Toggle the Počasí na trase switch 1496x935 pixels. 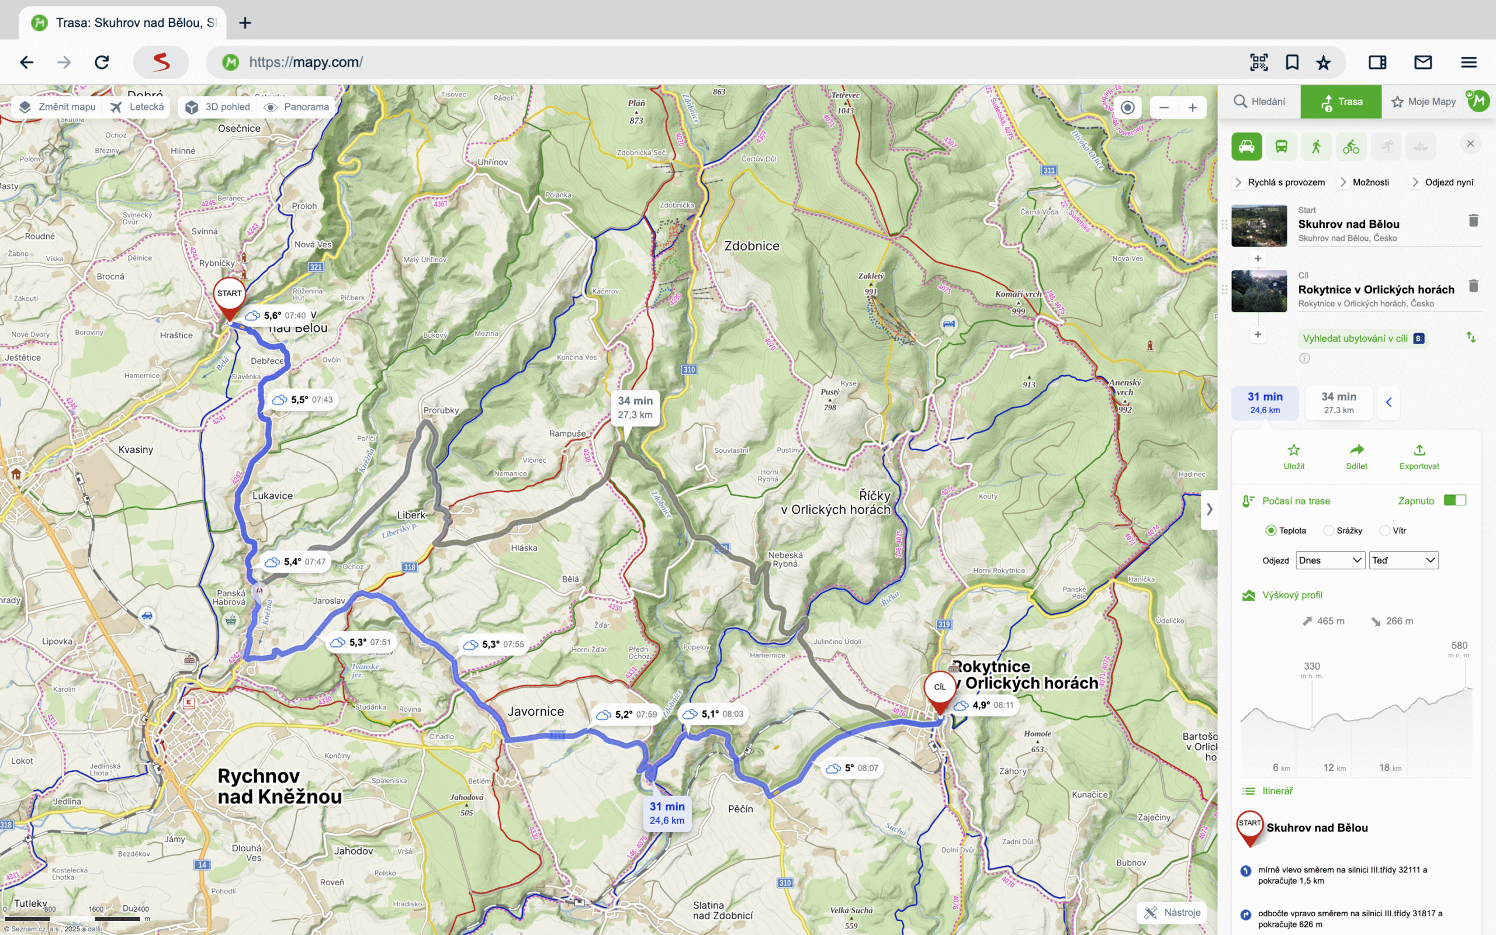click(1455, 500)
